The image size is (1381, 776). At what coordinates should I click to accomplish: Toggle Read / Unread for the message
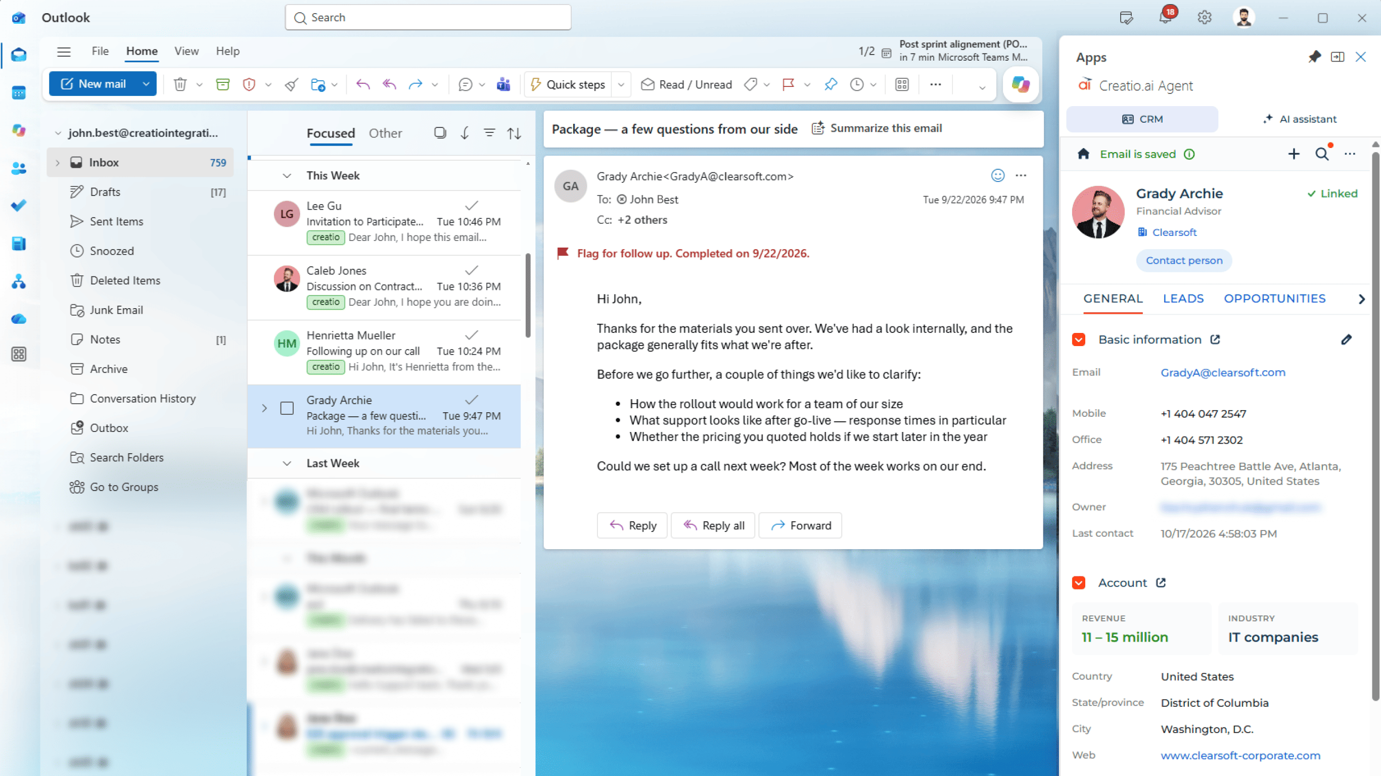(686, 84)
